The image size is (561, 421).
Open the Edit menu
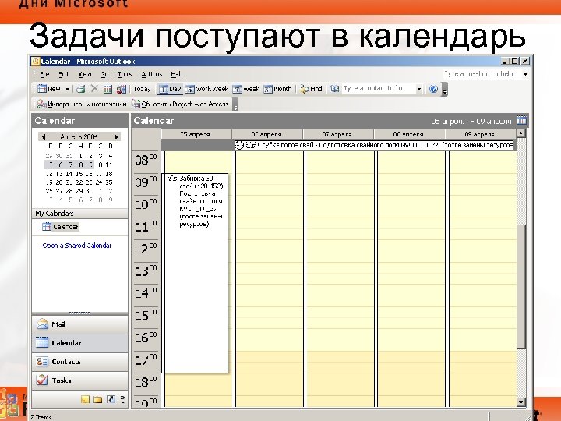pyautogui.click(x=63, y=74)
